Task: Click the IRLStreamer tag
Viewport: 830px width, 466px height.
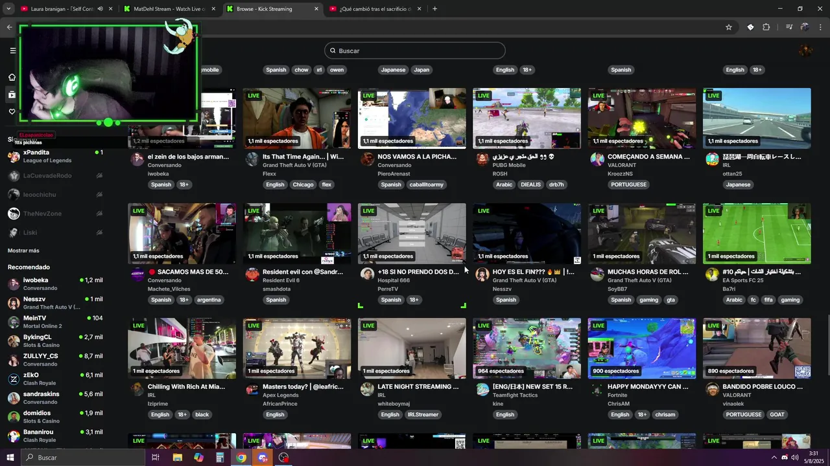Action: [423, 414]
